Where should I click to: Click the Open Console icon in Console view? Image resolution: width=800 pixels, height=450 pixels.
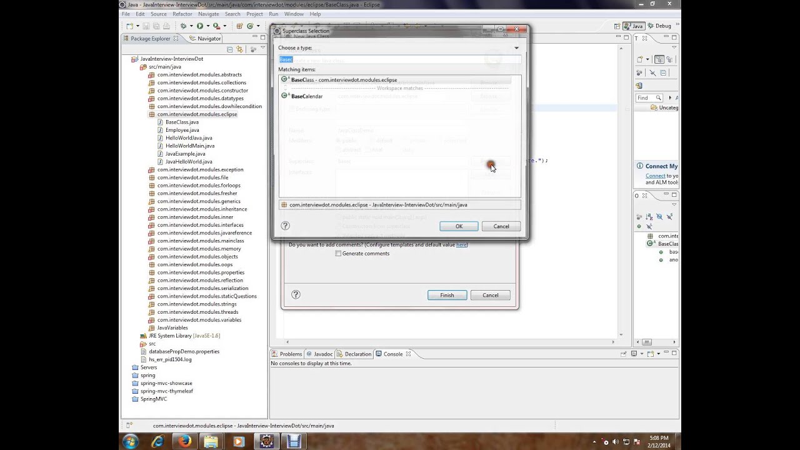651,354
